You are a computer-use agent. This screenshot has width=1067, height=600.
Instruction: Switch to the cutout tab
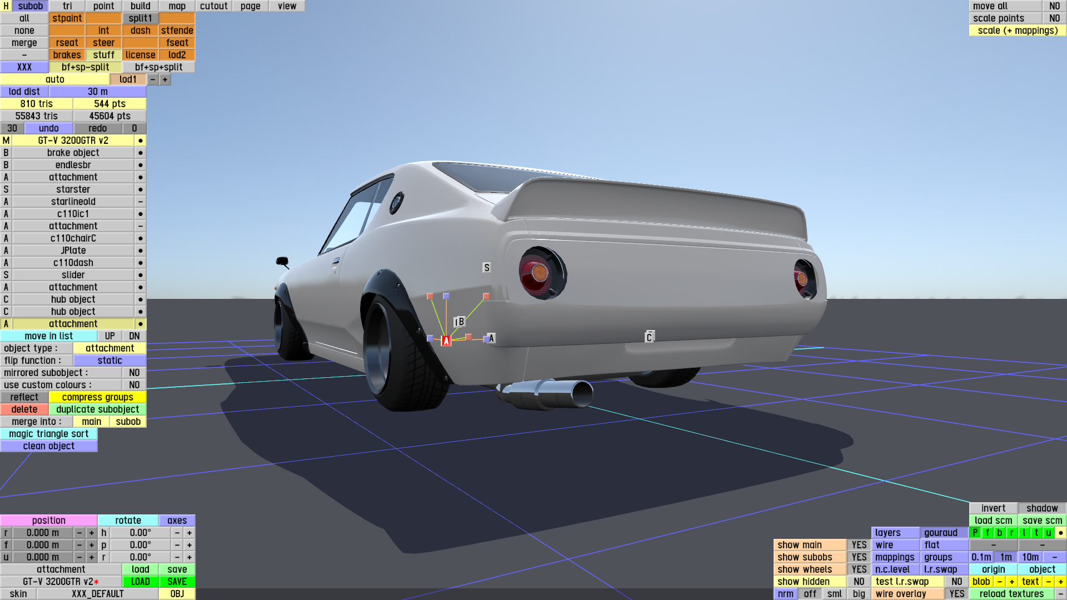[x=213, y=6]
